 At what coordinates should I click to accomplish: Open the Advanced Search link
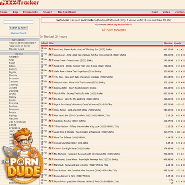[18, 33]
